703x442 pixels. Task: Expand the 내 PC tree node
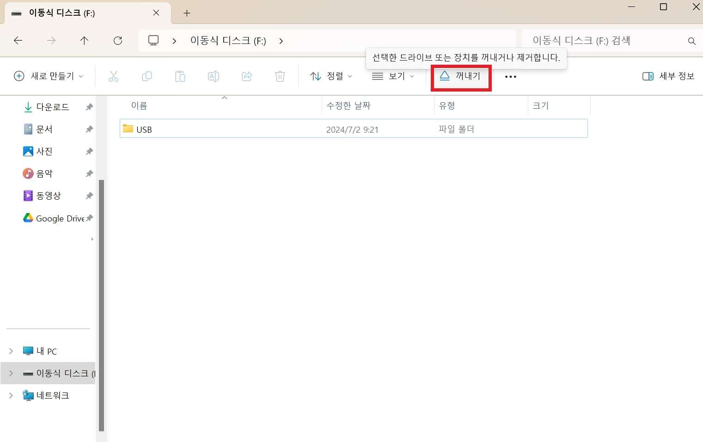(11, 351)
